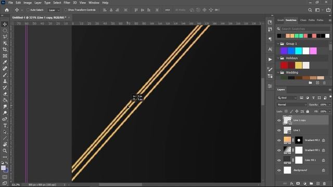Select the Crop tool

[x=5, y=50]
